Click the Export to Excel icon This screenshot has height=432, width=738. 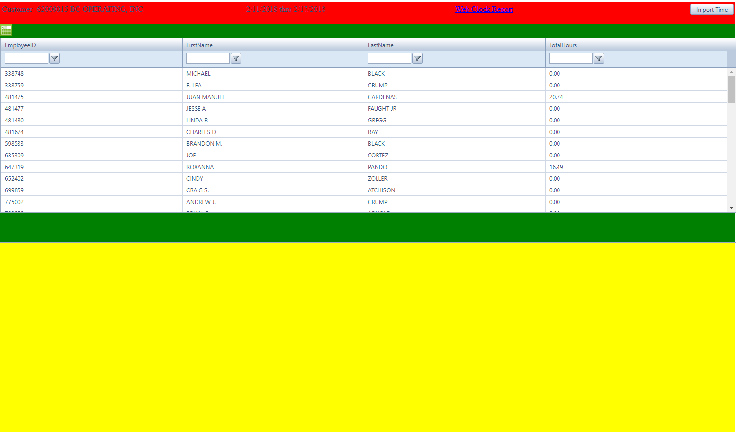pyautogui.click(x=6, y=31)
